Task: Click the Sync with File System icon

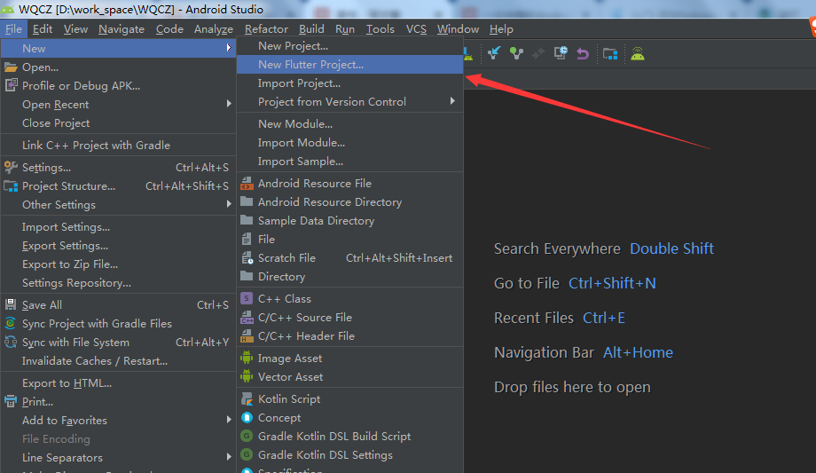Action: tap(11, 343)
